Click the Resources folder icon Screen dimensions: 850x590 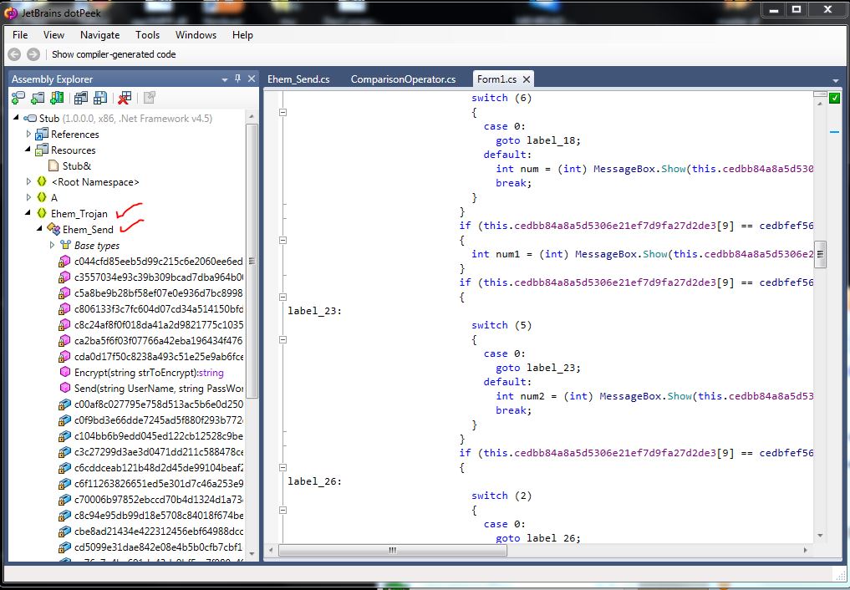click(x=42, y=150)
